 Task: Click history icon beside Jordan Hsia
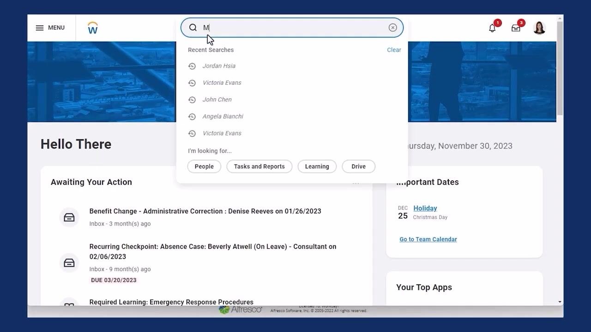[x=192, y=66]
